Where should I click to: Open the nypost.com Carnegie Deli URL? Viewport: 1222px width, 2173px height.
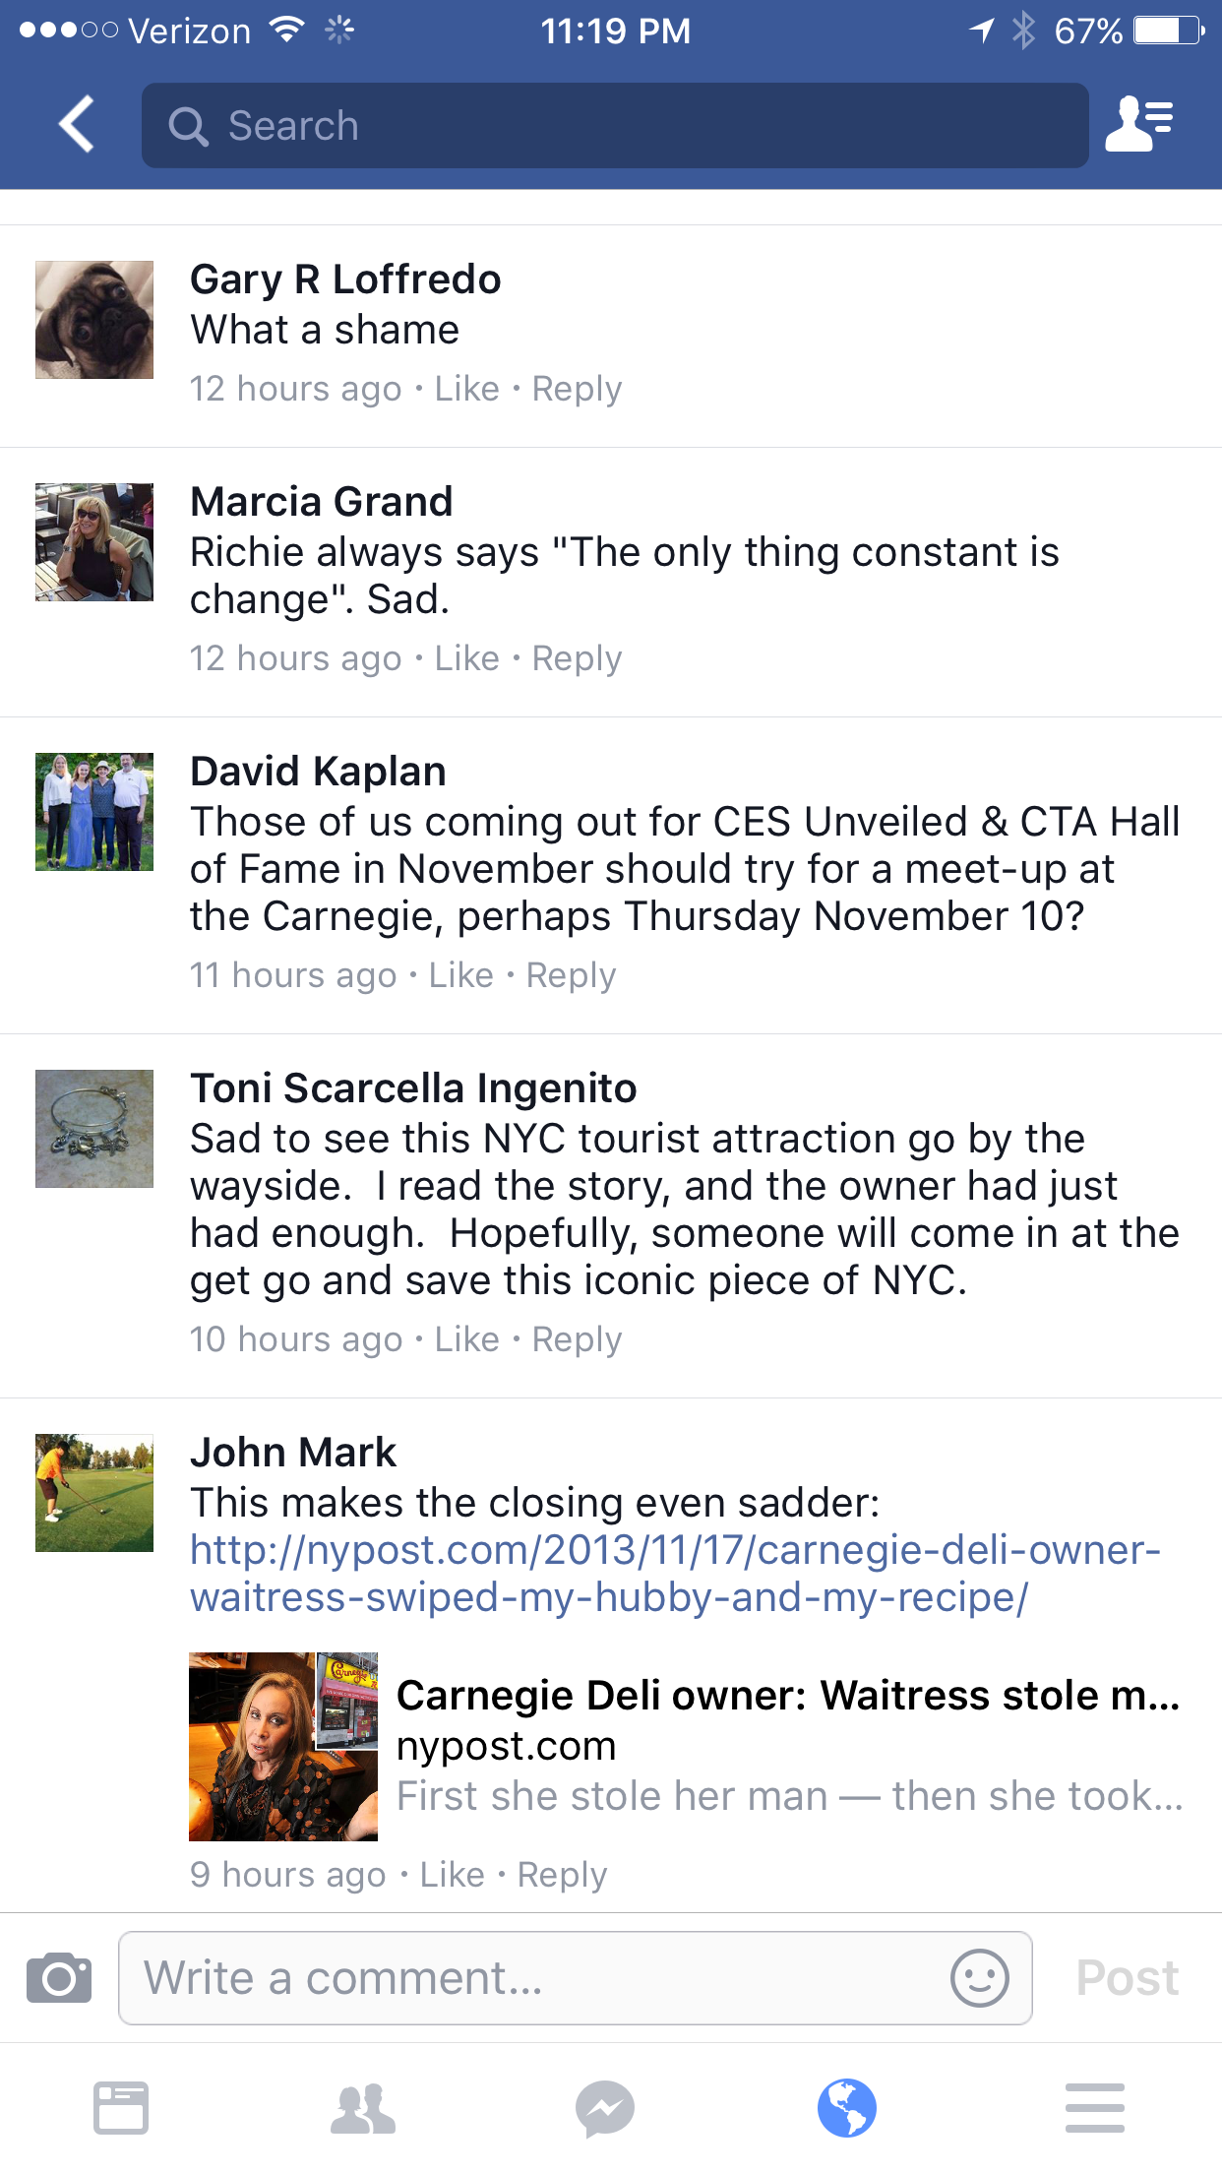(675, 1574)
